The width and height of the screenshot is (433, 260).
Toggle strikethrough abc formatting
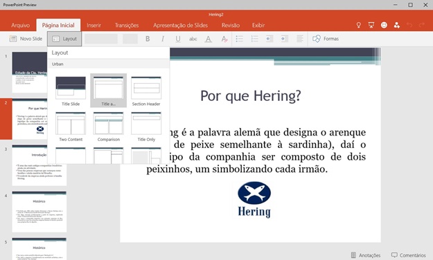pos(193,39)
